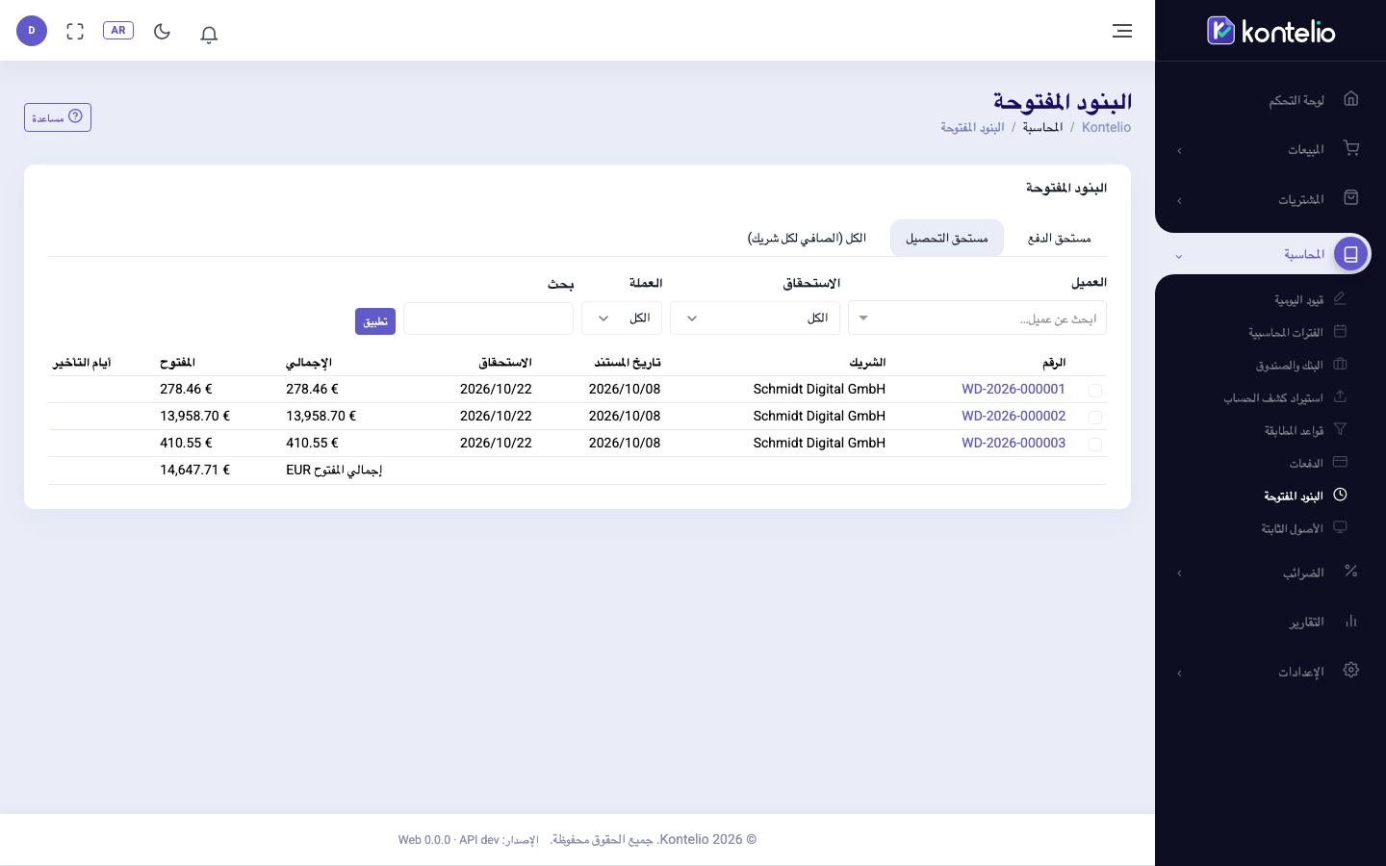This screenshot has height=866, width=1386.
Task: Open document link WD-2026-000001
Action: (1014, 390)
